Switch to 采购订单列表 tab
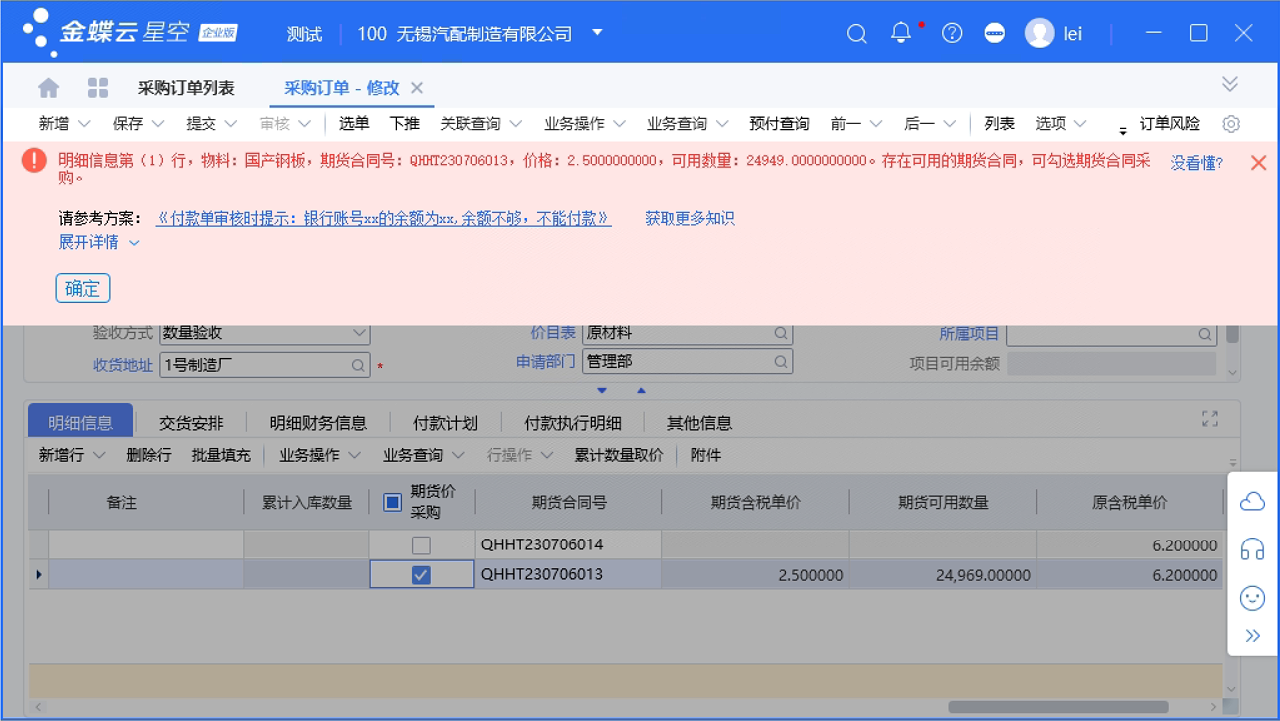 pos(187,88)
